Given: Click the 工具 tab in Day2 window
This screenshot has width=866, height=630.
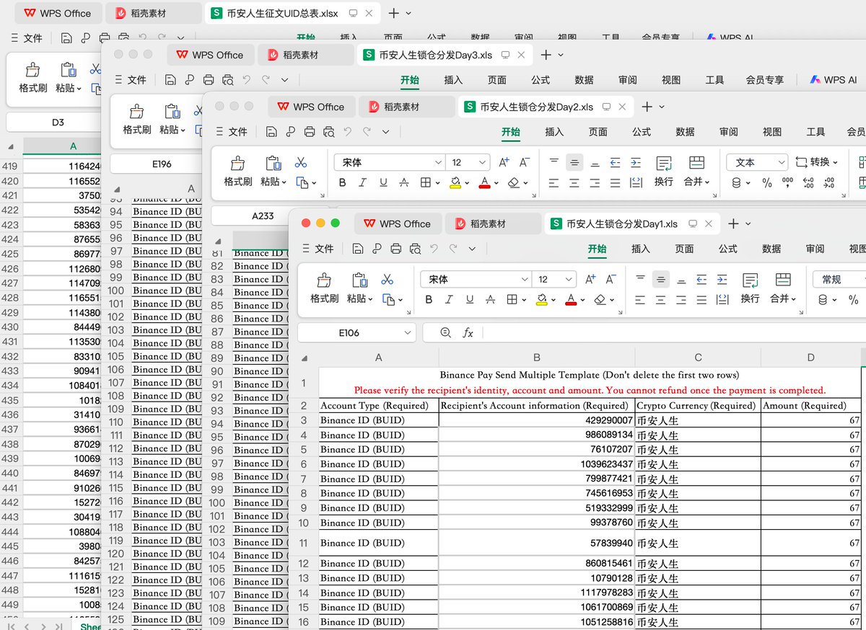Looking at the screenshot, I should (815, 132).
